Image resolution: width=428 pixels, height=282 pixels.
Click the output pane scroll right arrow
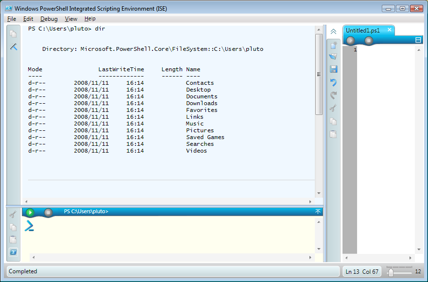click(x=310, y=202)
